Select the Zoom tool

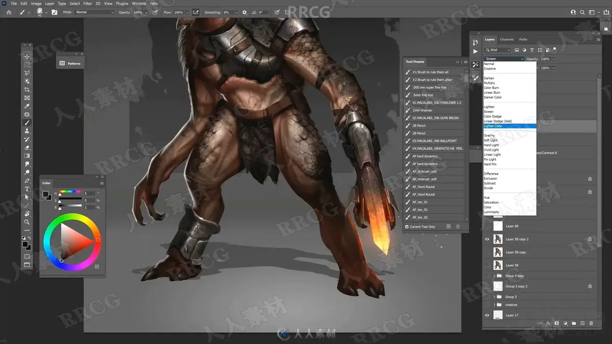(x=27, y=222)
